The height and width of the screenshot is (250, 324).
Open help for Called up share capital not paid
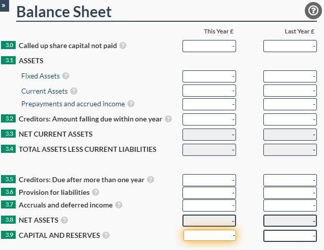point(123,46)
